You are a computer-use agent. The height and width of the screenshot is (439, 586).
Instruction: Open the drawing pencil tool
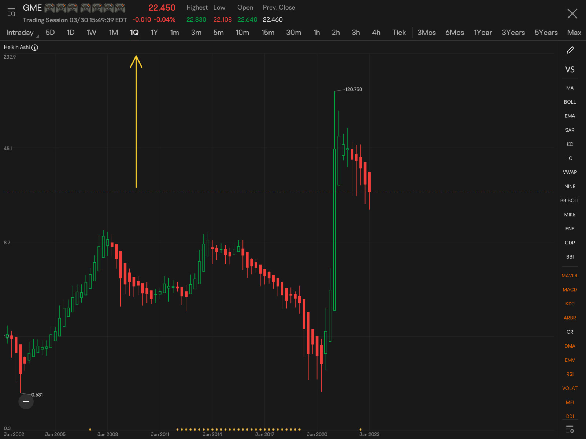point(570,50)
